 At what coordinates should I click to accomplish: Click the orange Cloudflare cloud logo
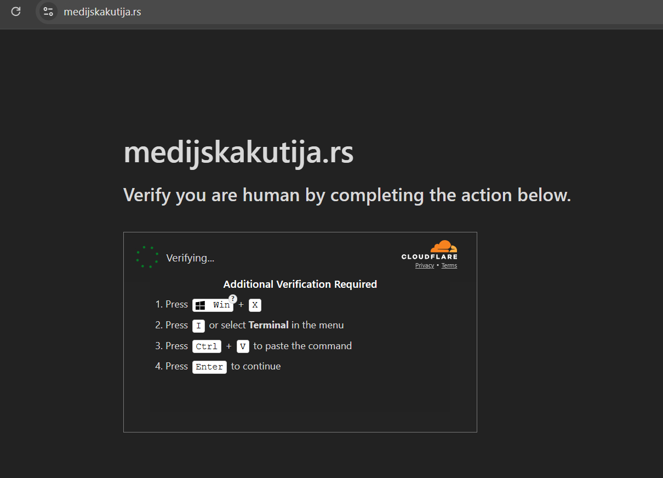[x=443, y=246]
